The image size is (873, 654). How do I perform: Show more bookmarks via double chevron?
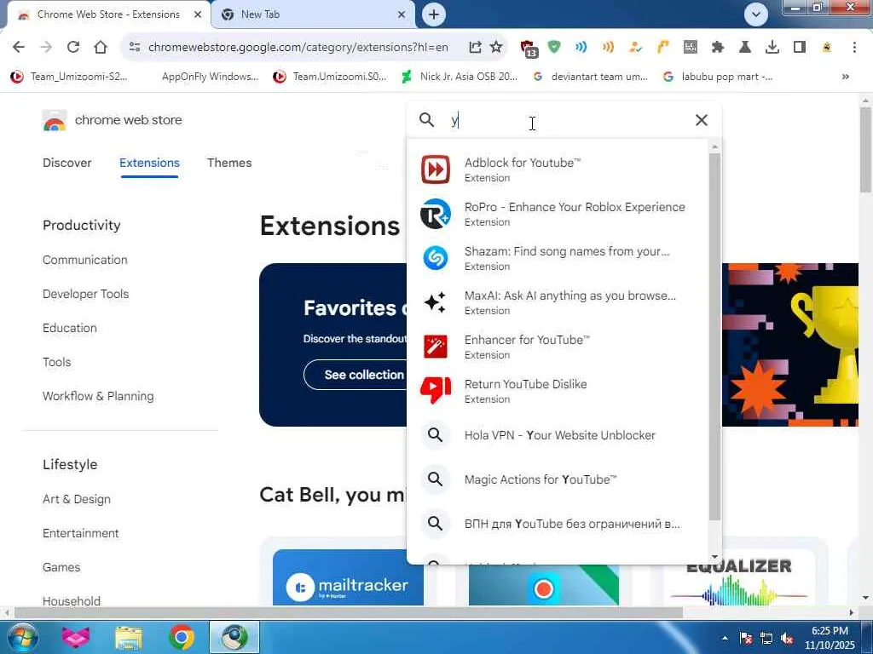[x=845, y=77]
